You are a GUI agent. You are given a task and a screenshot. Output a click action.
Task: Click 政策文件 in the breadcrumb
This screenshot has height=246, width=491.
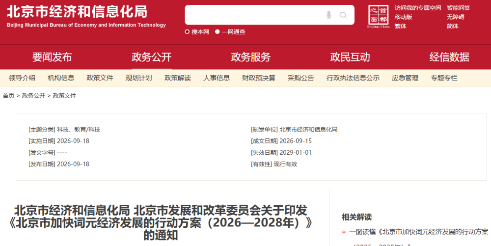(x=64, y=95)
